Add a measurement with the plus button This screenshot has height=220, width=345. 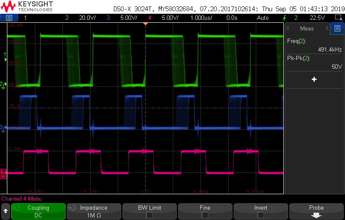[x=314, y=79]
